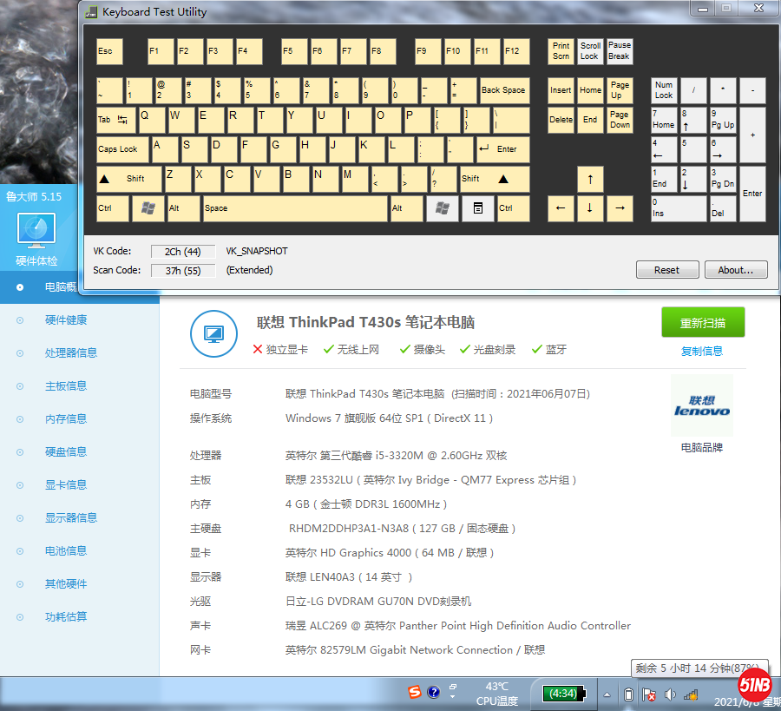Select 硬盘信息 from the sidebar
The width and height of the screenshot is (781, 711).
66,452
